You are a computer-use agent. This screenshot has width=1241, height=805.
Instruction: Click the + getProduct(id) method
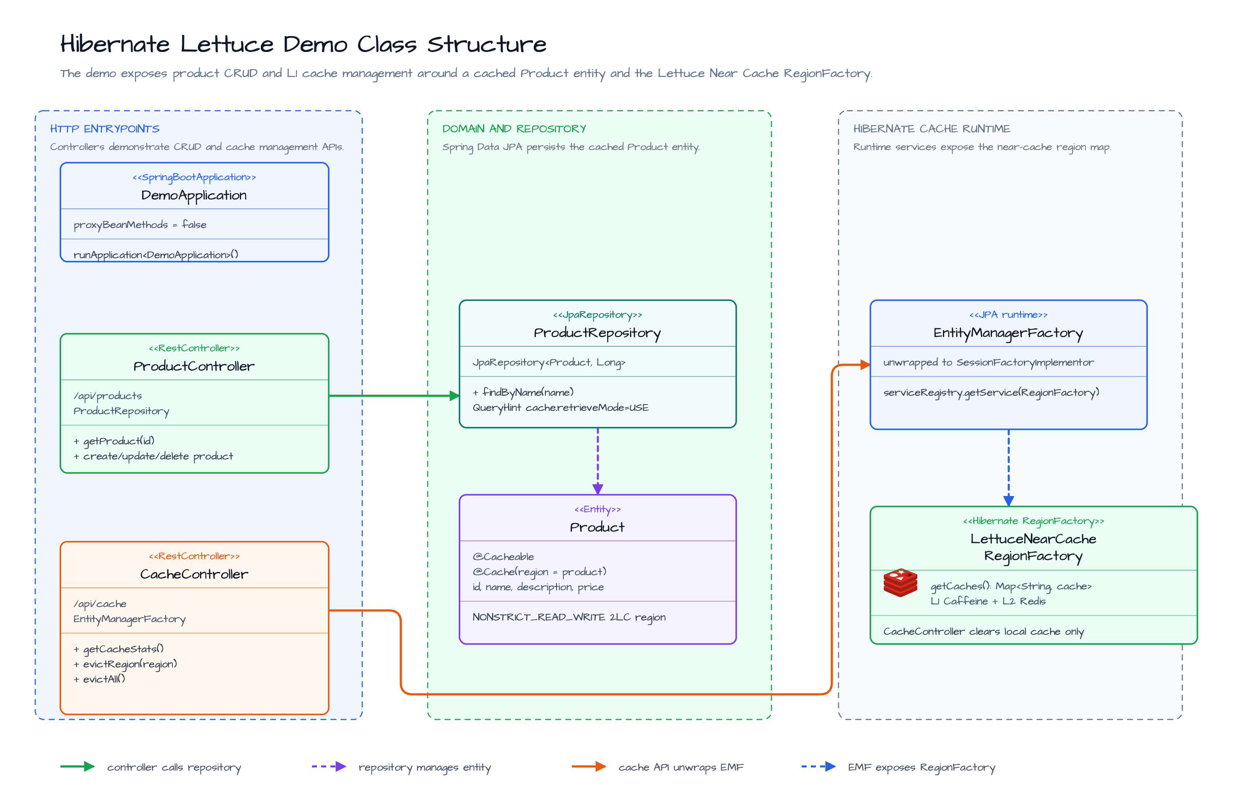[x=114, y=441]
